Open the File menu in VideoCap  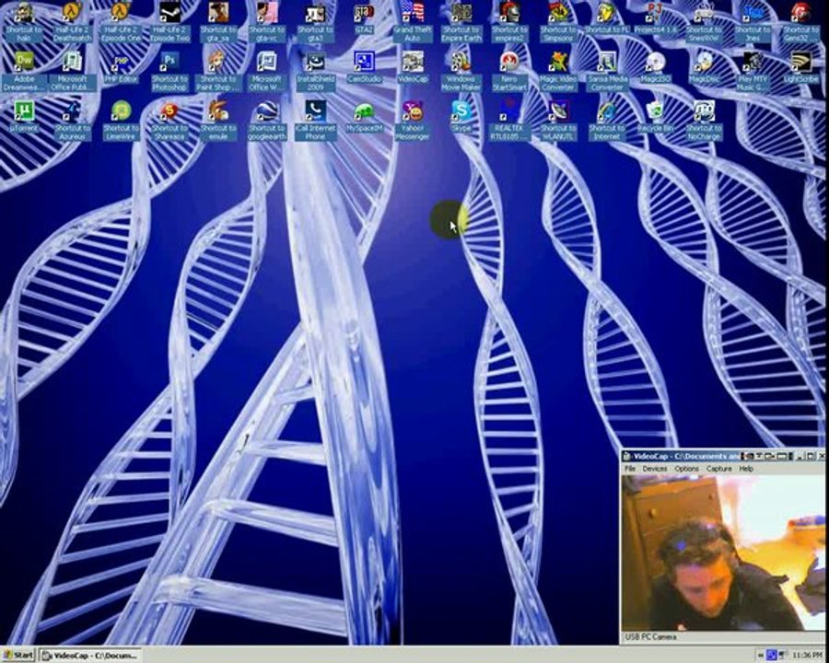pos(630,469)
